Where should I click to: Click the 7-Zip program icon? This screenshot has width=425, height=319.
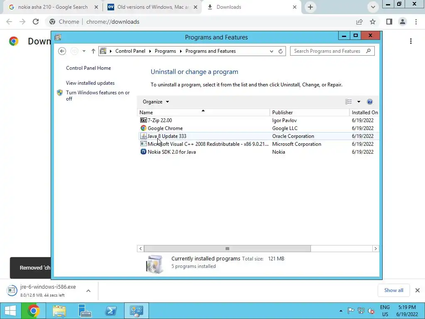143,120
